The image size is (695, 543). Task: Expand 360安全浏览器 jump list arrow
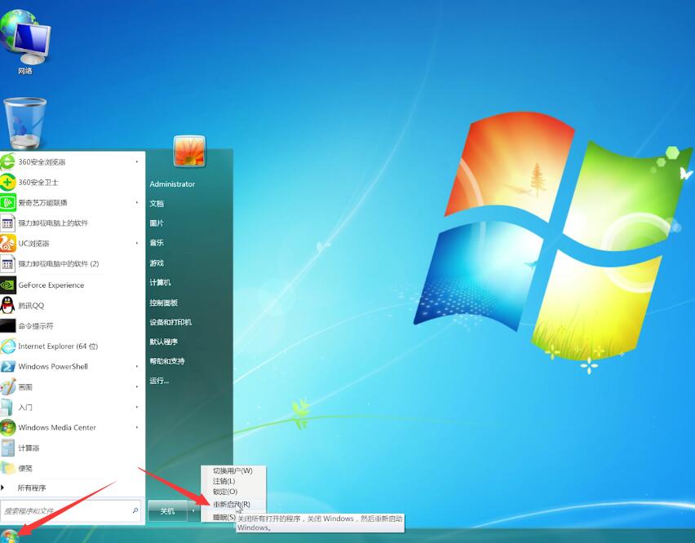[137, 162]
